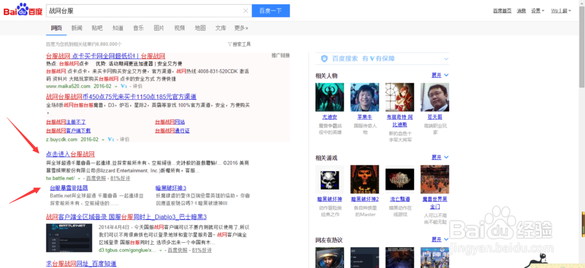The width and height of the screenshot is (585, 268).
Task: Click the 百度一下 search button
Action: click(x=271, y=11)
